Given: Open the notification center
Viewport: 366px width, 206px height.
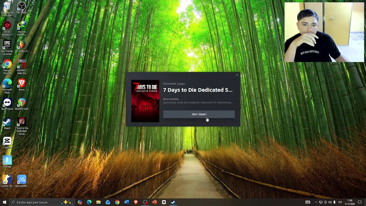Looking at the screenshot, I should 360,202.
